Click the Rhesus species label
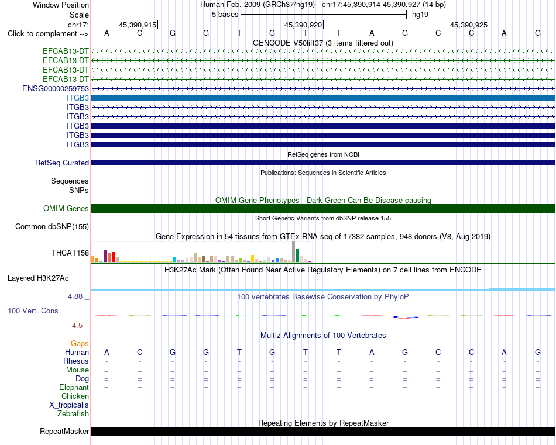 coord(76,361)
